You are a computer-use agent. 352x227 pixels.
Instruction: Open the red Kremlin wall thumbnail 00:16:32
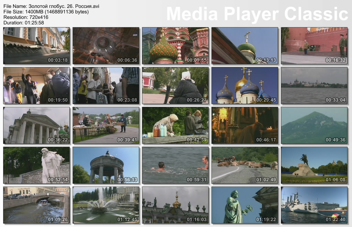(x=314, y=46)
